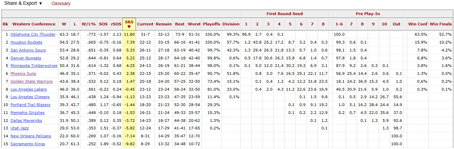Select San Antonio Spurs link

point(29,50)
